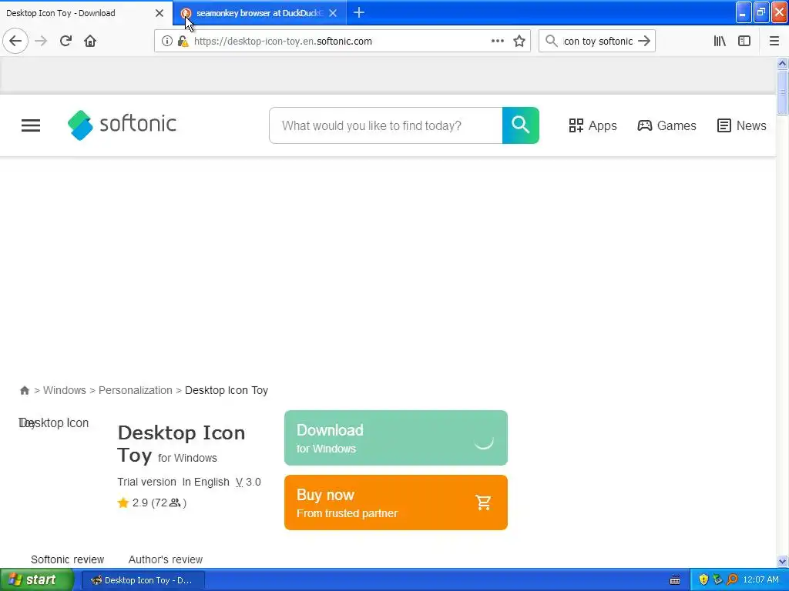This screenshot has width=789, height=591.
Task: Open Windows breadcrumb link
Action: 65,390
